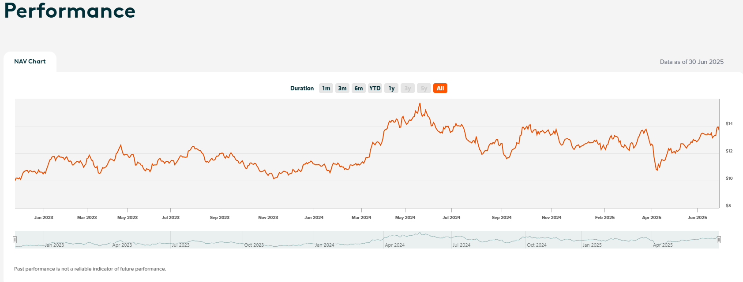Grab the left range navigator handle
Image resolution: width=743 pixels, height=282 pixels.
pos(15,240)
